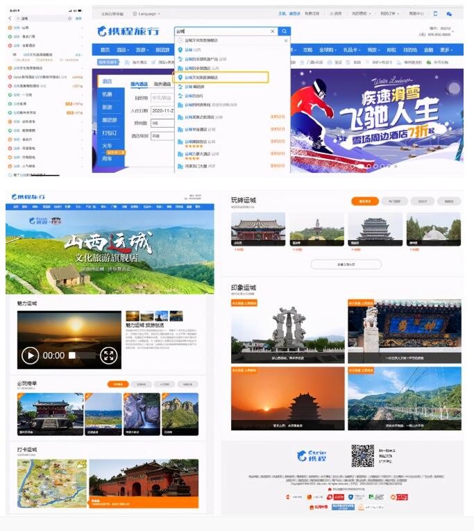
Task: Click the blue search magnifier button
Action: tap(285, 31)
